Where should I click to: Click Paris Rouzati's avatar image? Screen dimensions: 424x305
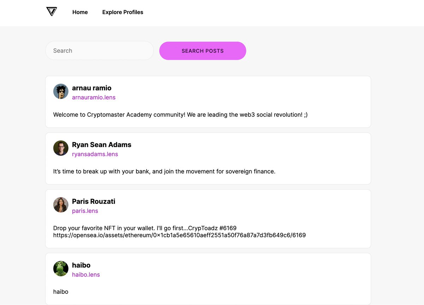pos(60,205)
